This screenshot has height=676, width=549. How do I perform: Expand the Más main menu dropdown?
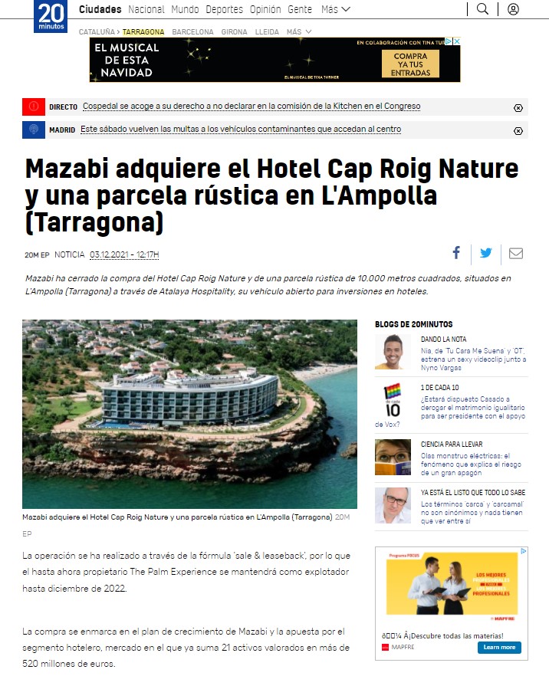pyautogui.click(x=336, y=9)
